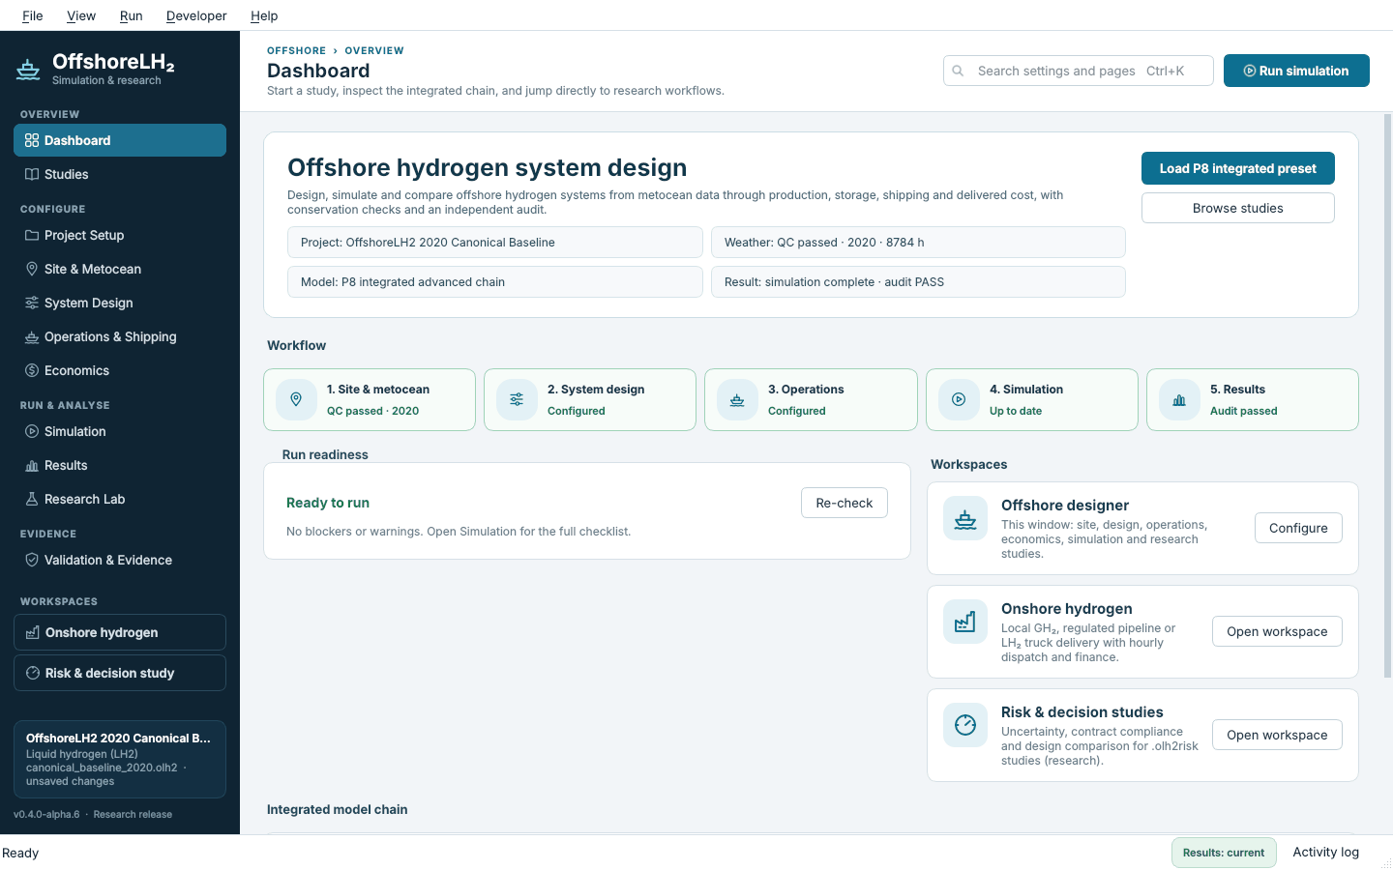Click the Research Lab flask icon
Viewport: 1393px width, 870px height.
pyautogui.click(x=32, y=499)
